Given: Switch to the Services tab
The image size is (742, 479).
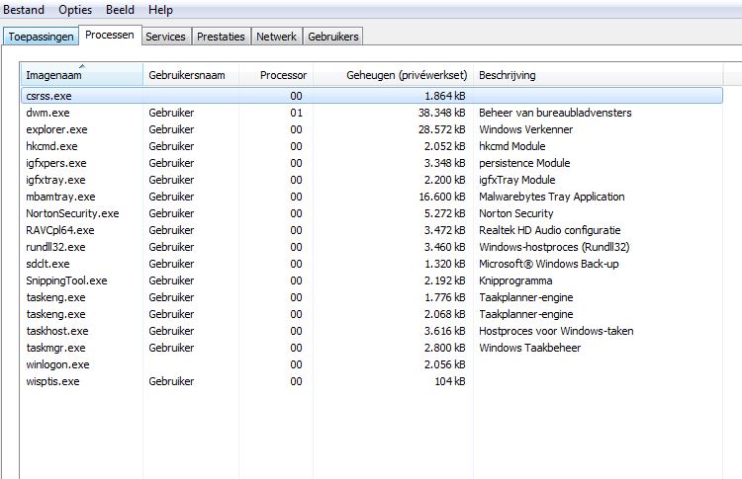Looking at the screenshot, I should pyautogui.click(x=165, y=37).
